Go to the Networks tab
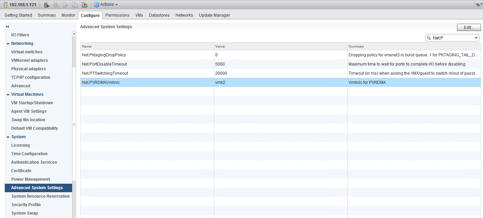 click(x=184, y=15)
